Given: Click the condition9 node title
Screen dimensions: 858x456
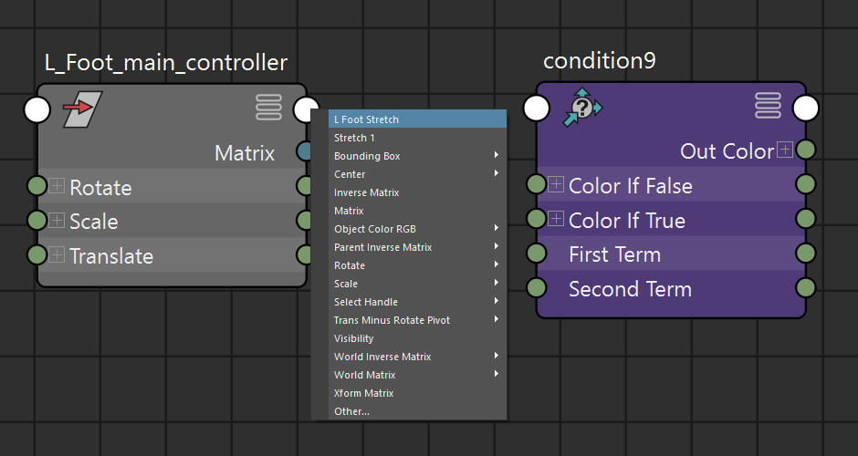Looking at the screenshot, I should (599, 61).
